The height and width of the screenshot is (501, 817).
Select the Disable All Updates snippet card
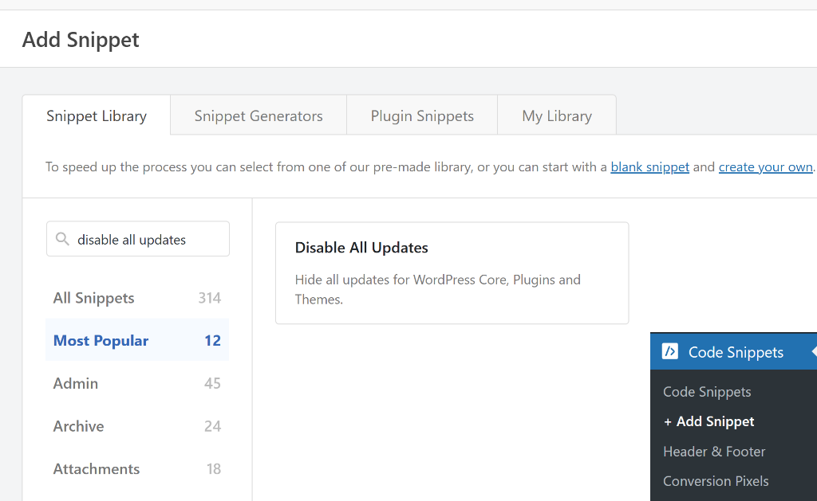[x=452, y=273]
